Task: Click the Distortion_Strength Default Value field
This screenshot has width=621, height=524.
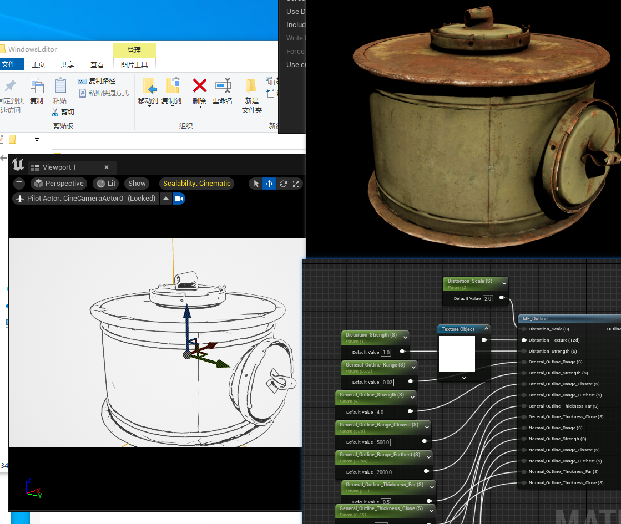Action: coord(386,353)
